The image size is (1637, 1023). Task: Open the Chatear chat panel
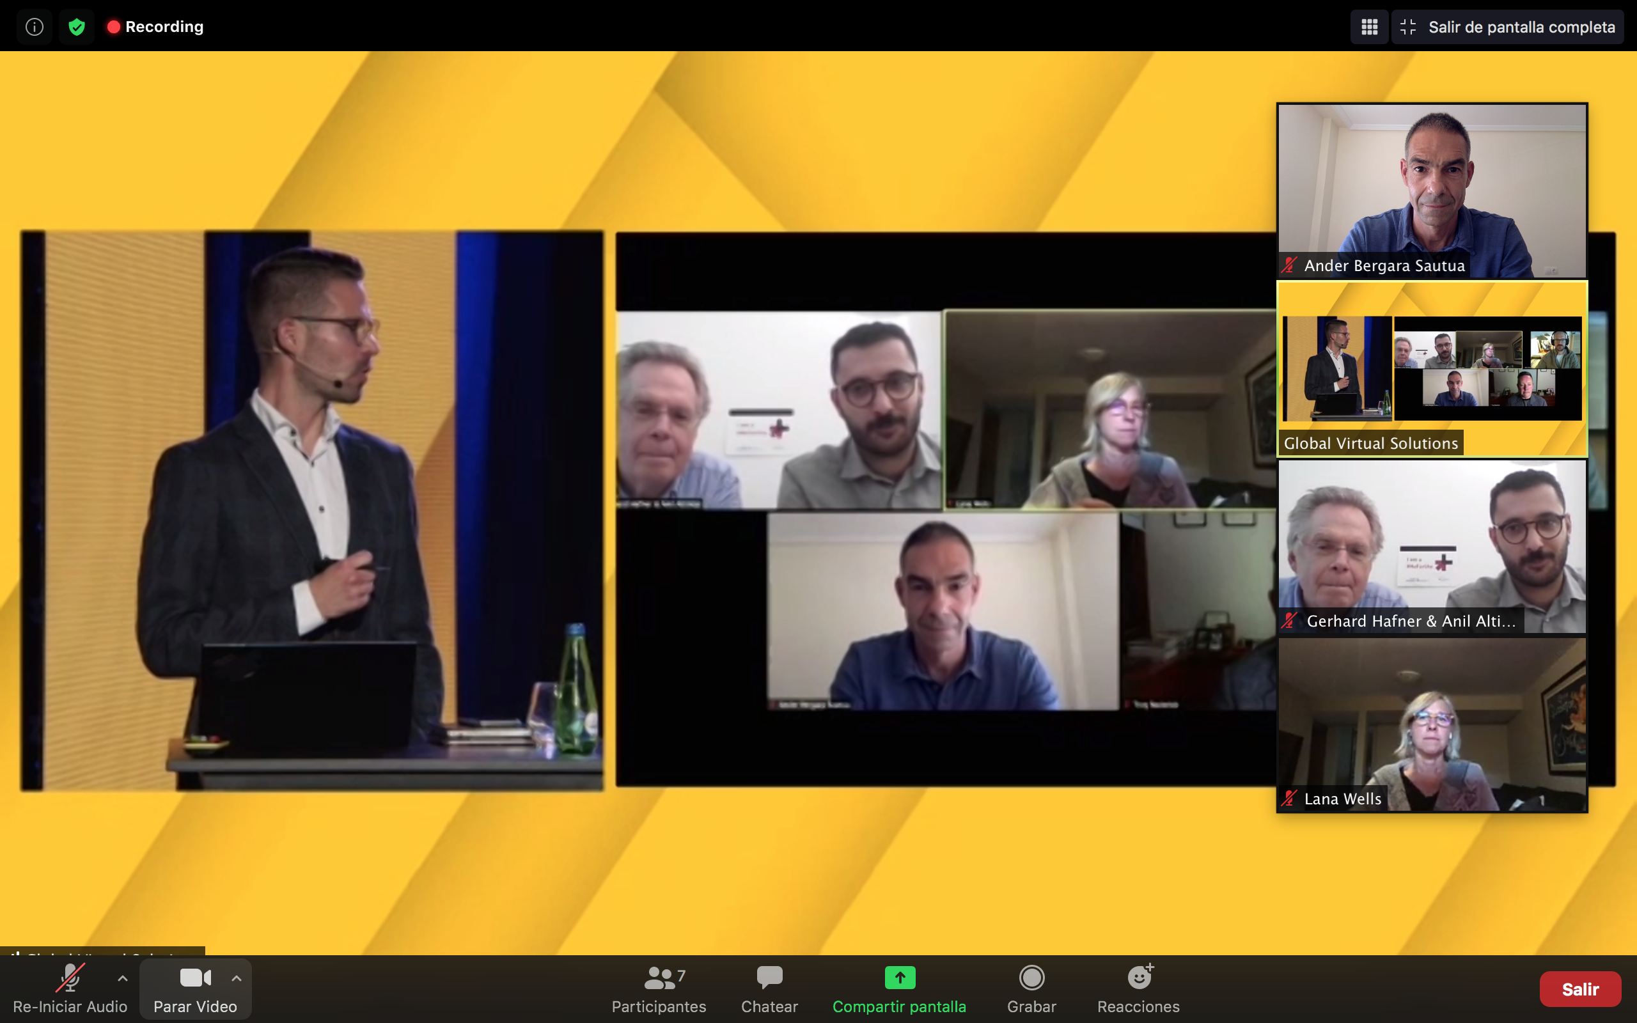(x=769, y=988)
